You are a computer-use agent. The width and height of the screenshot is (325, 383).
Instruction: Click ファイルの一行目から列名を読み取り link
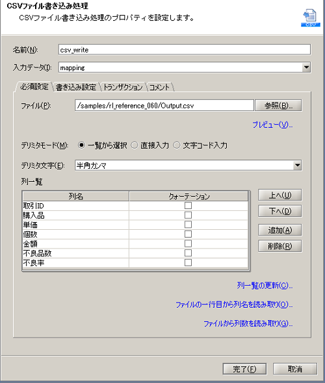click(234, 304)
